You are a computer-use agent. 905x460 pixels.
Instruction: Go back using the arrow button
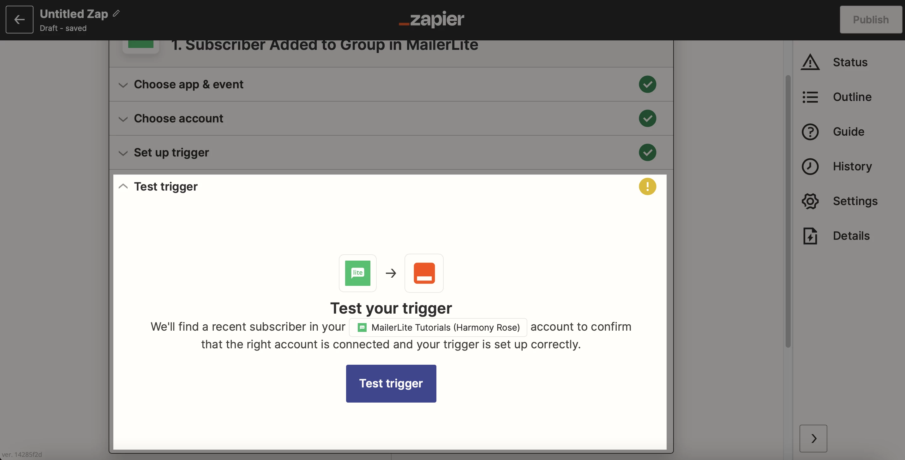(x=19, y=20)
